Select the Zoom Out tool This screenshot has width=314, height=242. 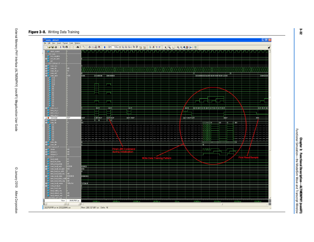pyautogui.click(x=181, y=47)
